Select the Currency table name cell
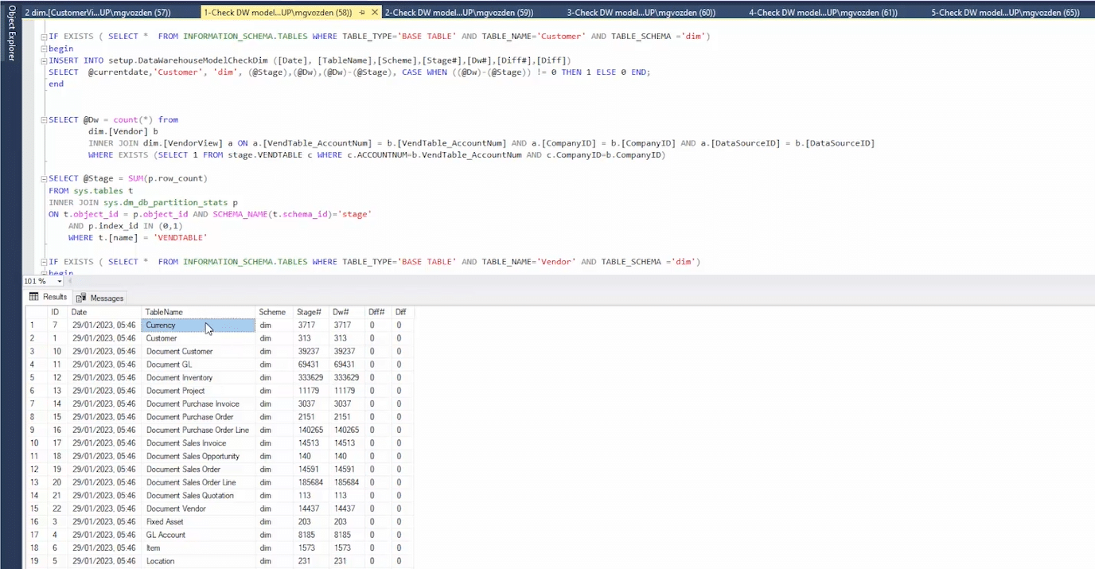The height and width of the screenshot is (569, 1095). click(199, 325)
